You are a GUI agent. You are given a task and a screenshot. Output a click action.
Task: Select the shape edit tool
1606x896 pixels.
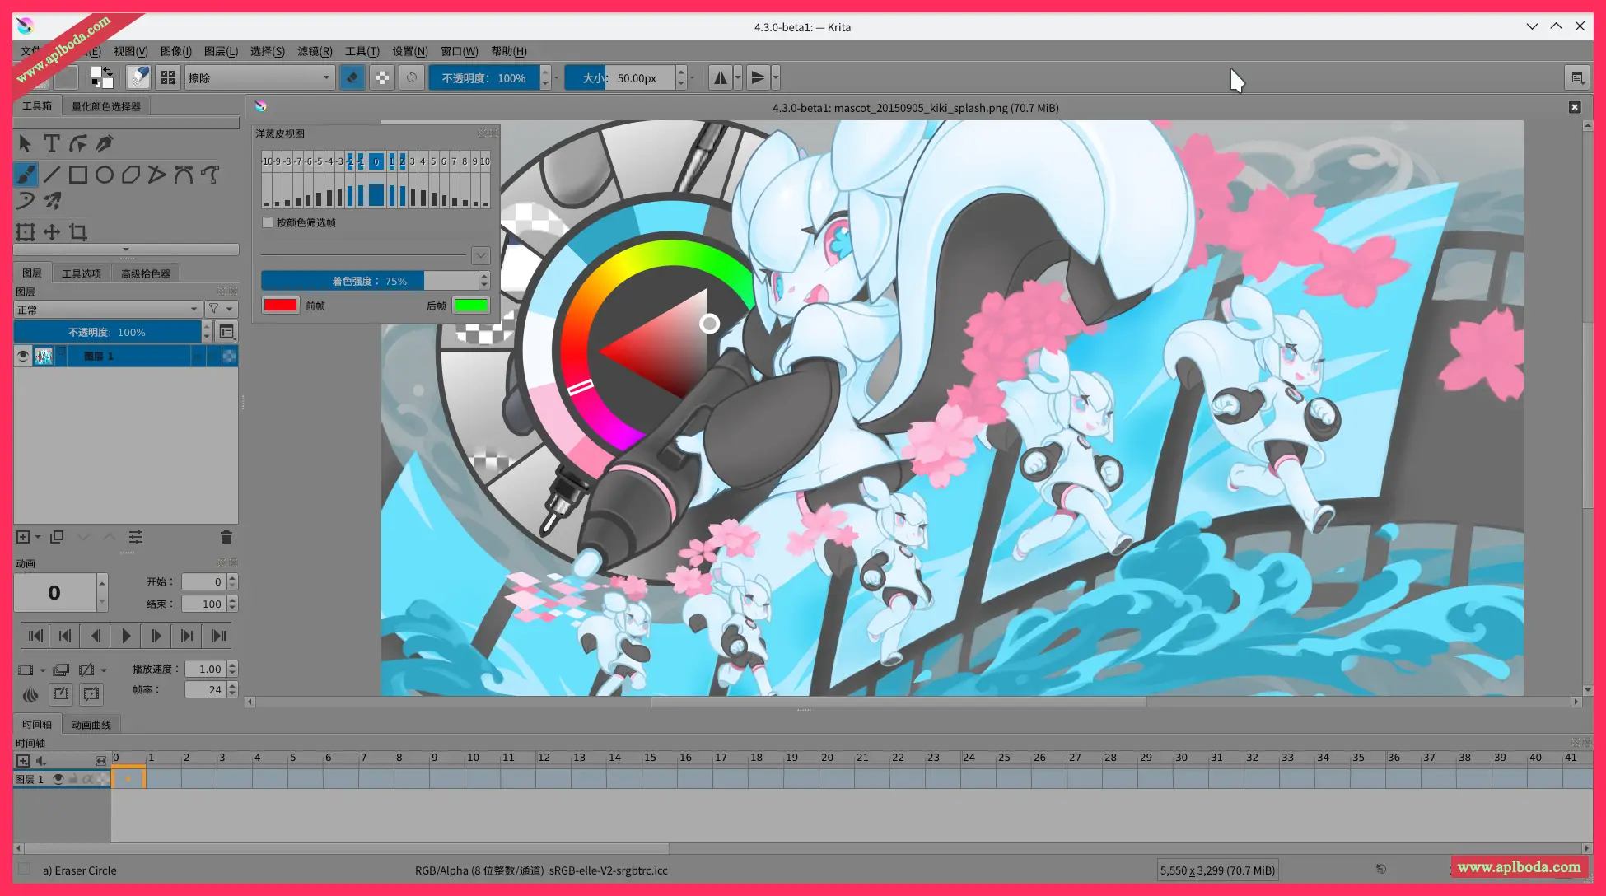click(x=77, y=144)
